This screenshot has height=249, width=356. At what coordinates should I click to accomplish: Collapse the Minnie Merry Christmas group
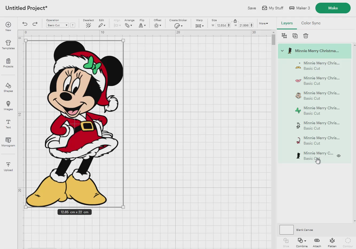[282, 51]
